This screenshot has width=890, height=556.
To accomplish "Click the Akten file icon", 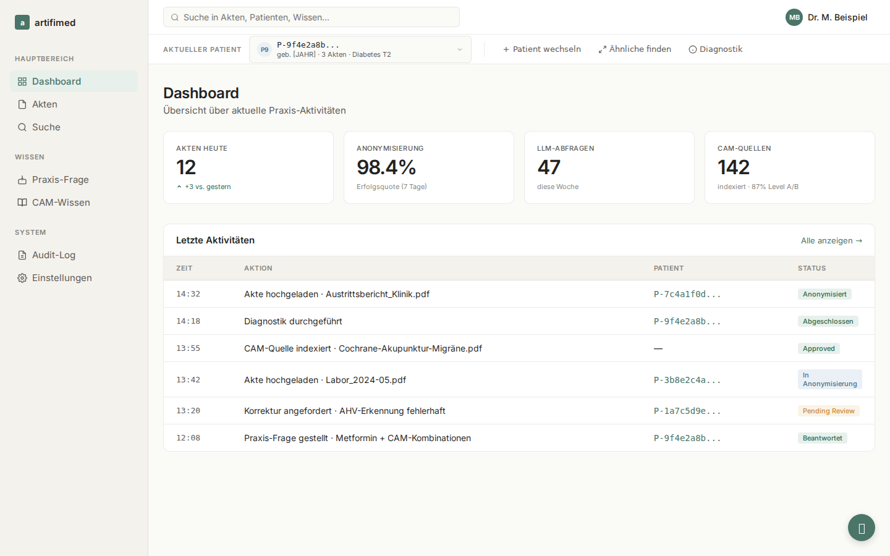I will (22, 104).
